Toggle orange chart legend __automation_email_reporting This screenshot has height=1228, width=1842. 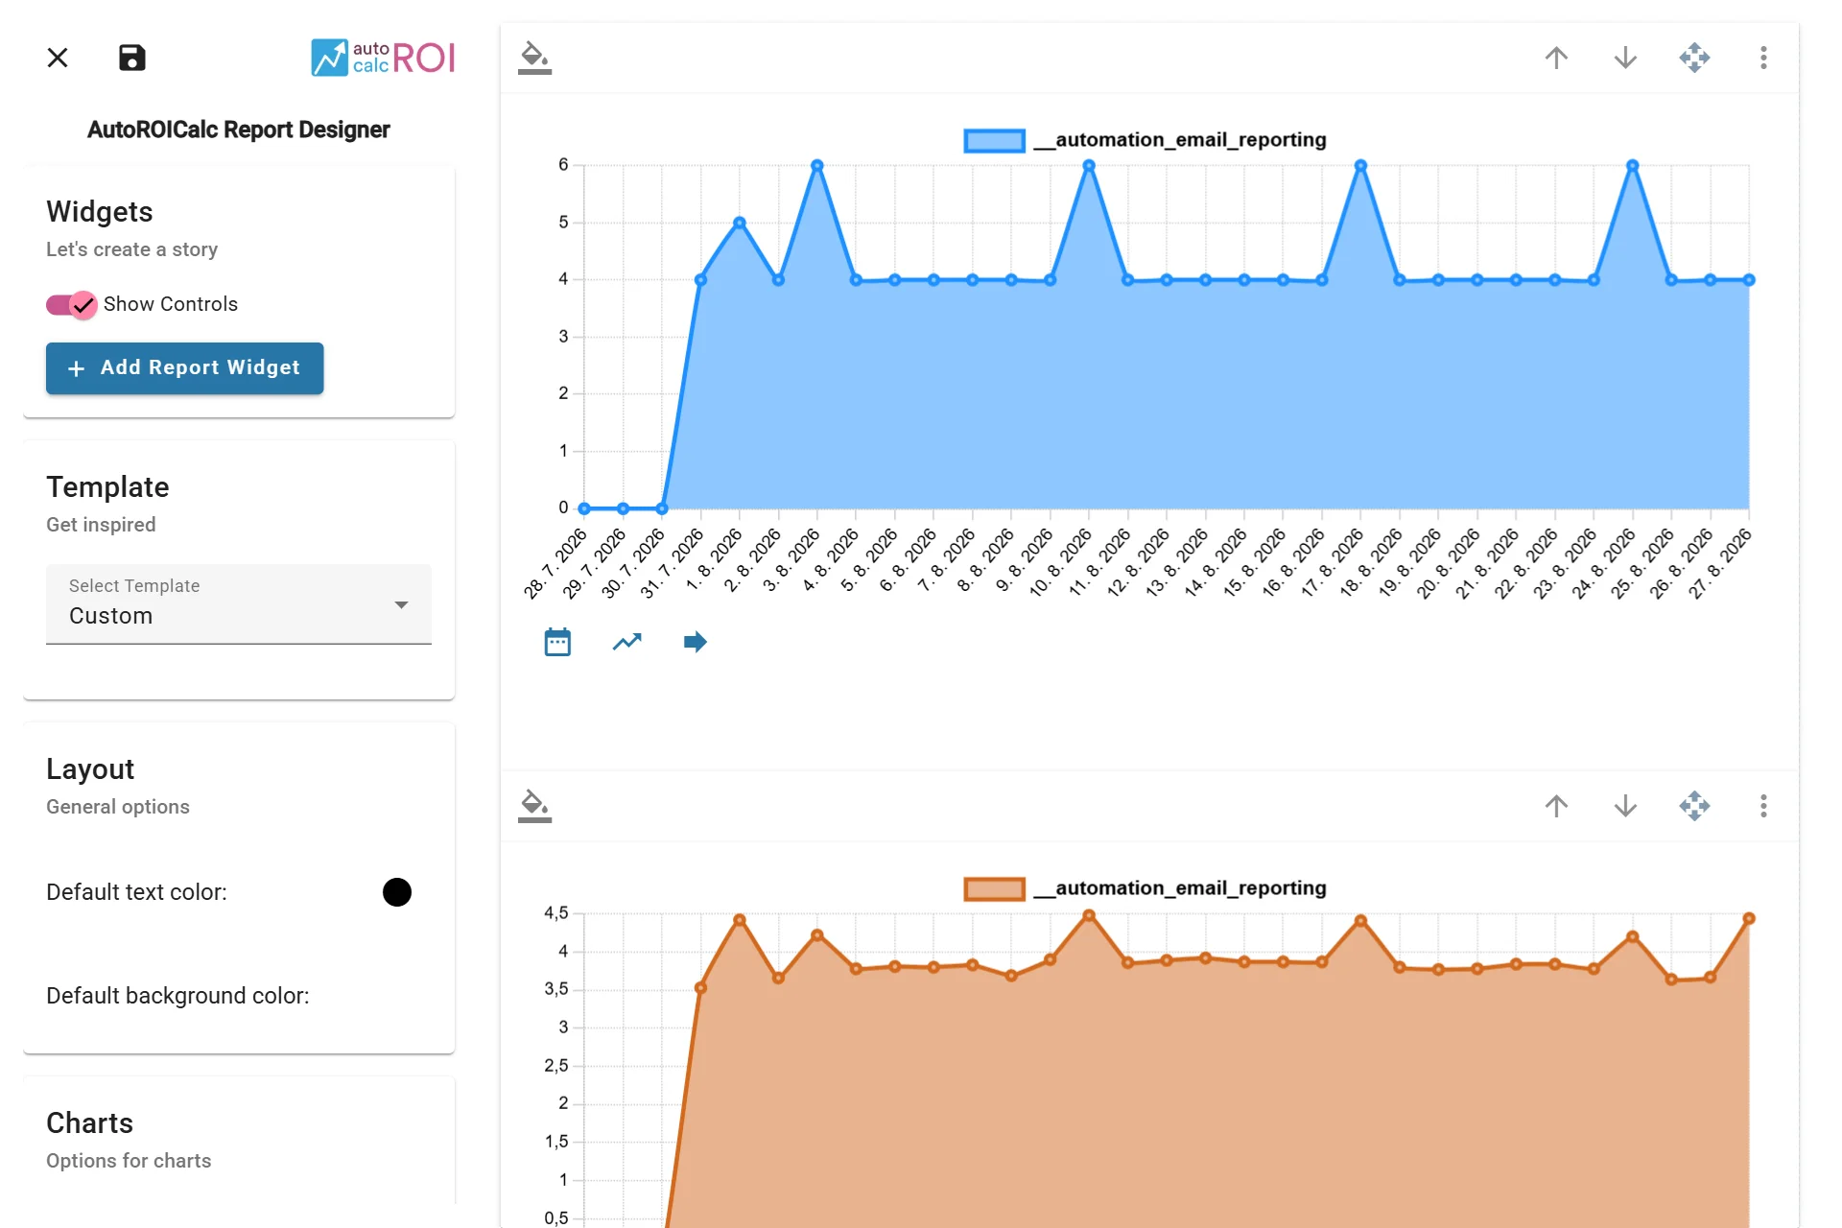(1145, 888)
